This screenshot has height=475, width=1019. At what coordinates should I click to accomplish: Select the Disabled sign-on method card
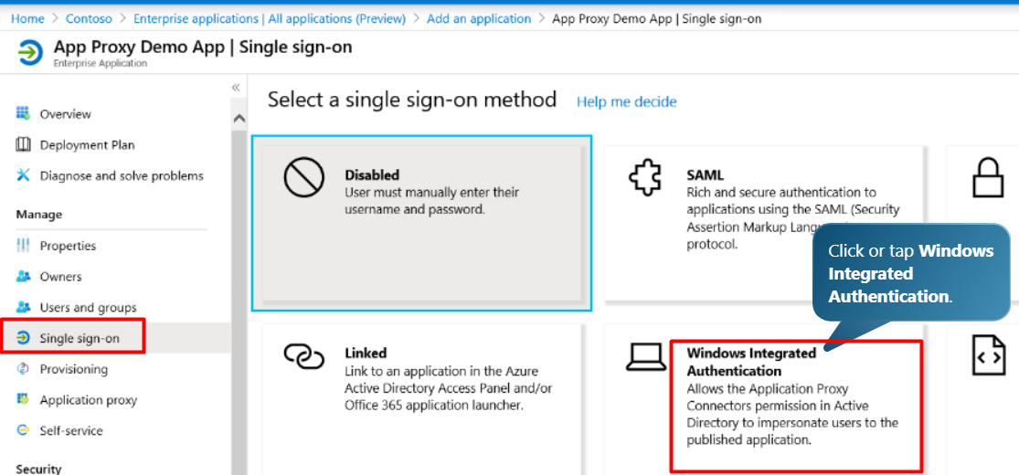422,224
